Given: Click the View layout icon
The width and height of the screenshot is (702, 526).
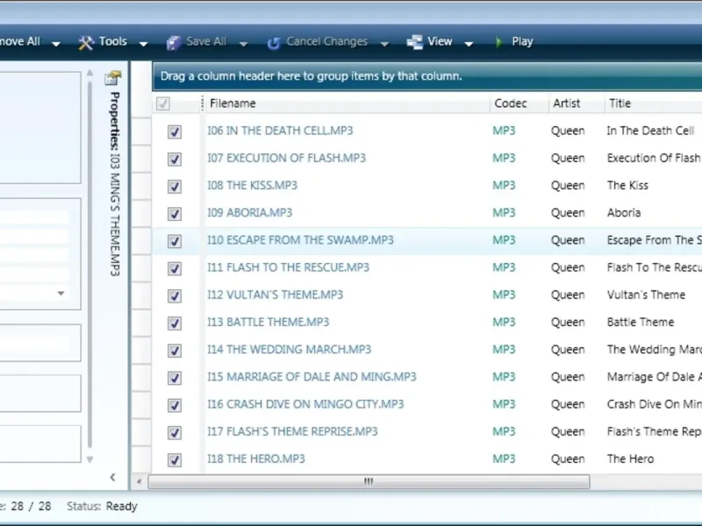Looking at the screenshot, I should pos(414,42).
